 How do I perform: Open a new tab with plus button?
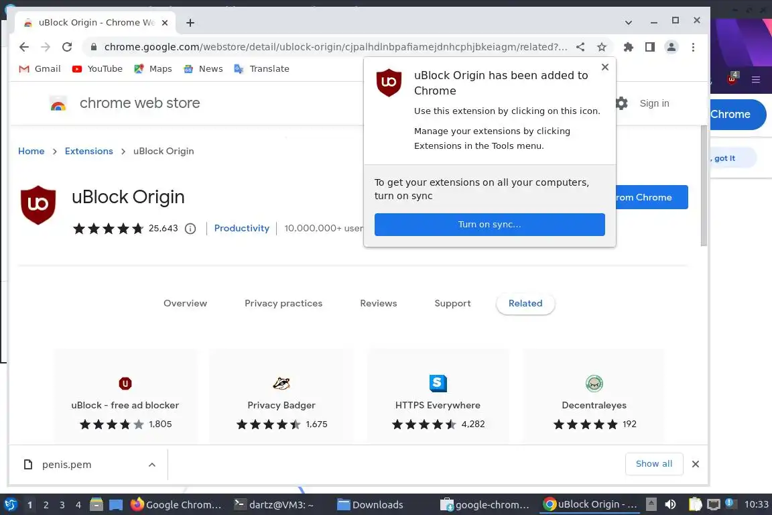point(190,23)
